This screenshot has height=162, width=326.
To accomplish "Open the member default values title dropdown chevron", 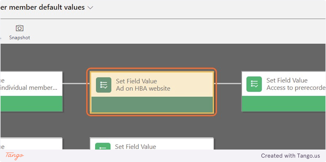I will [x=90, y=8].
